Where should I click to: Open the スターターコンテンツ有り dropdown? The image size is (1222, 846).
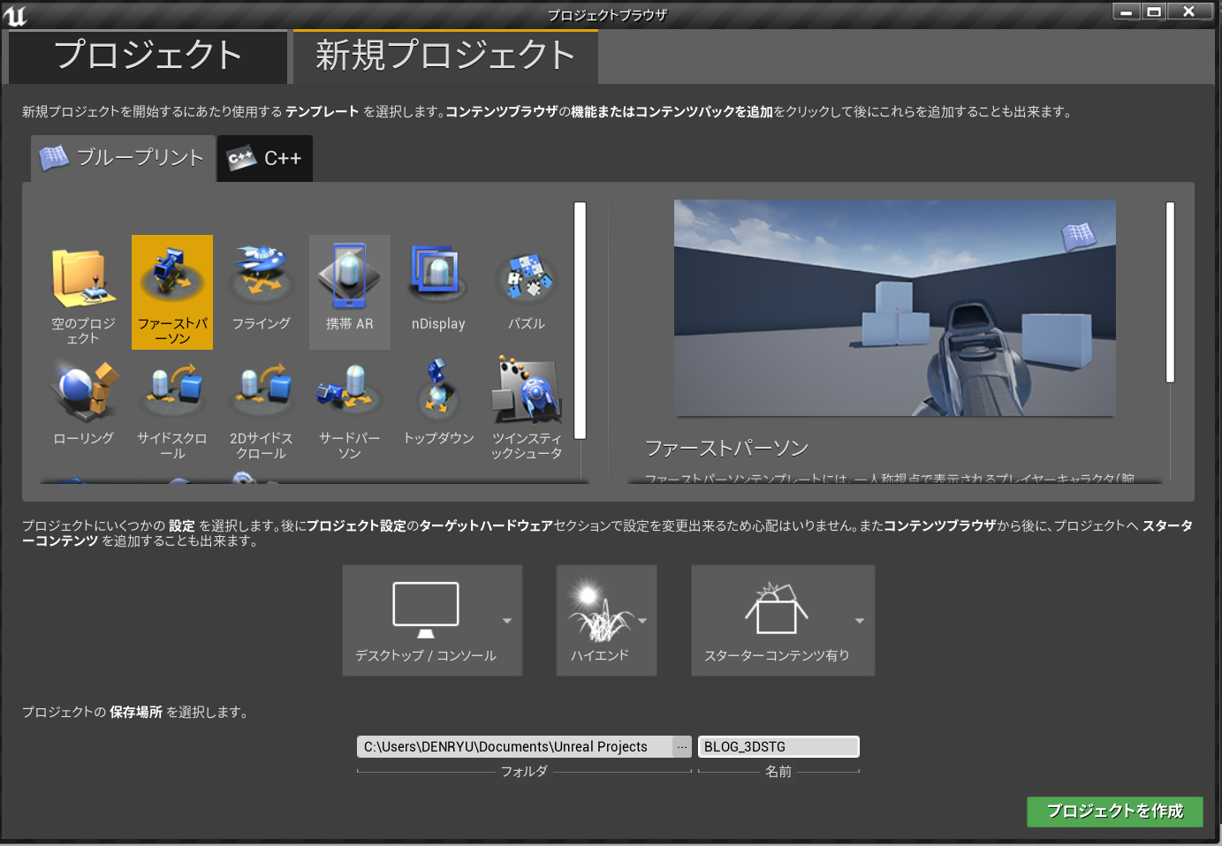click(783, 621)
